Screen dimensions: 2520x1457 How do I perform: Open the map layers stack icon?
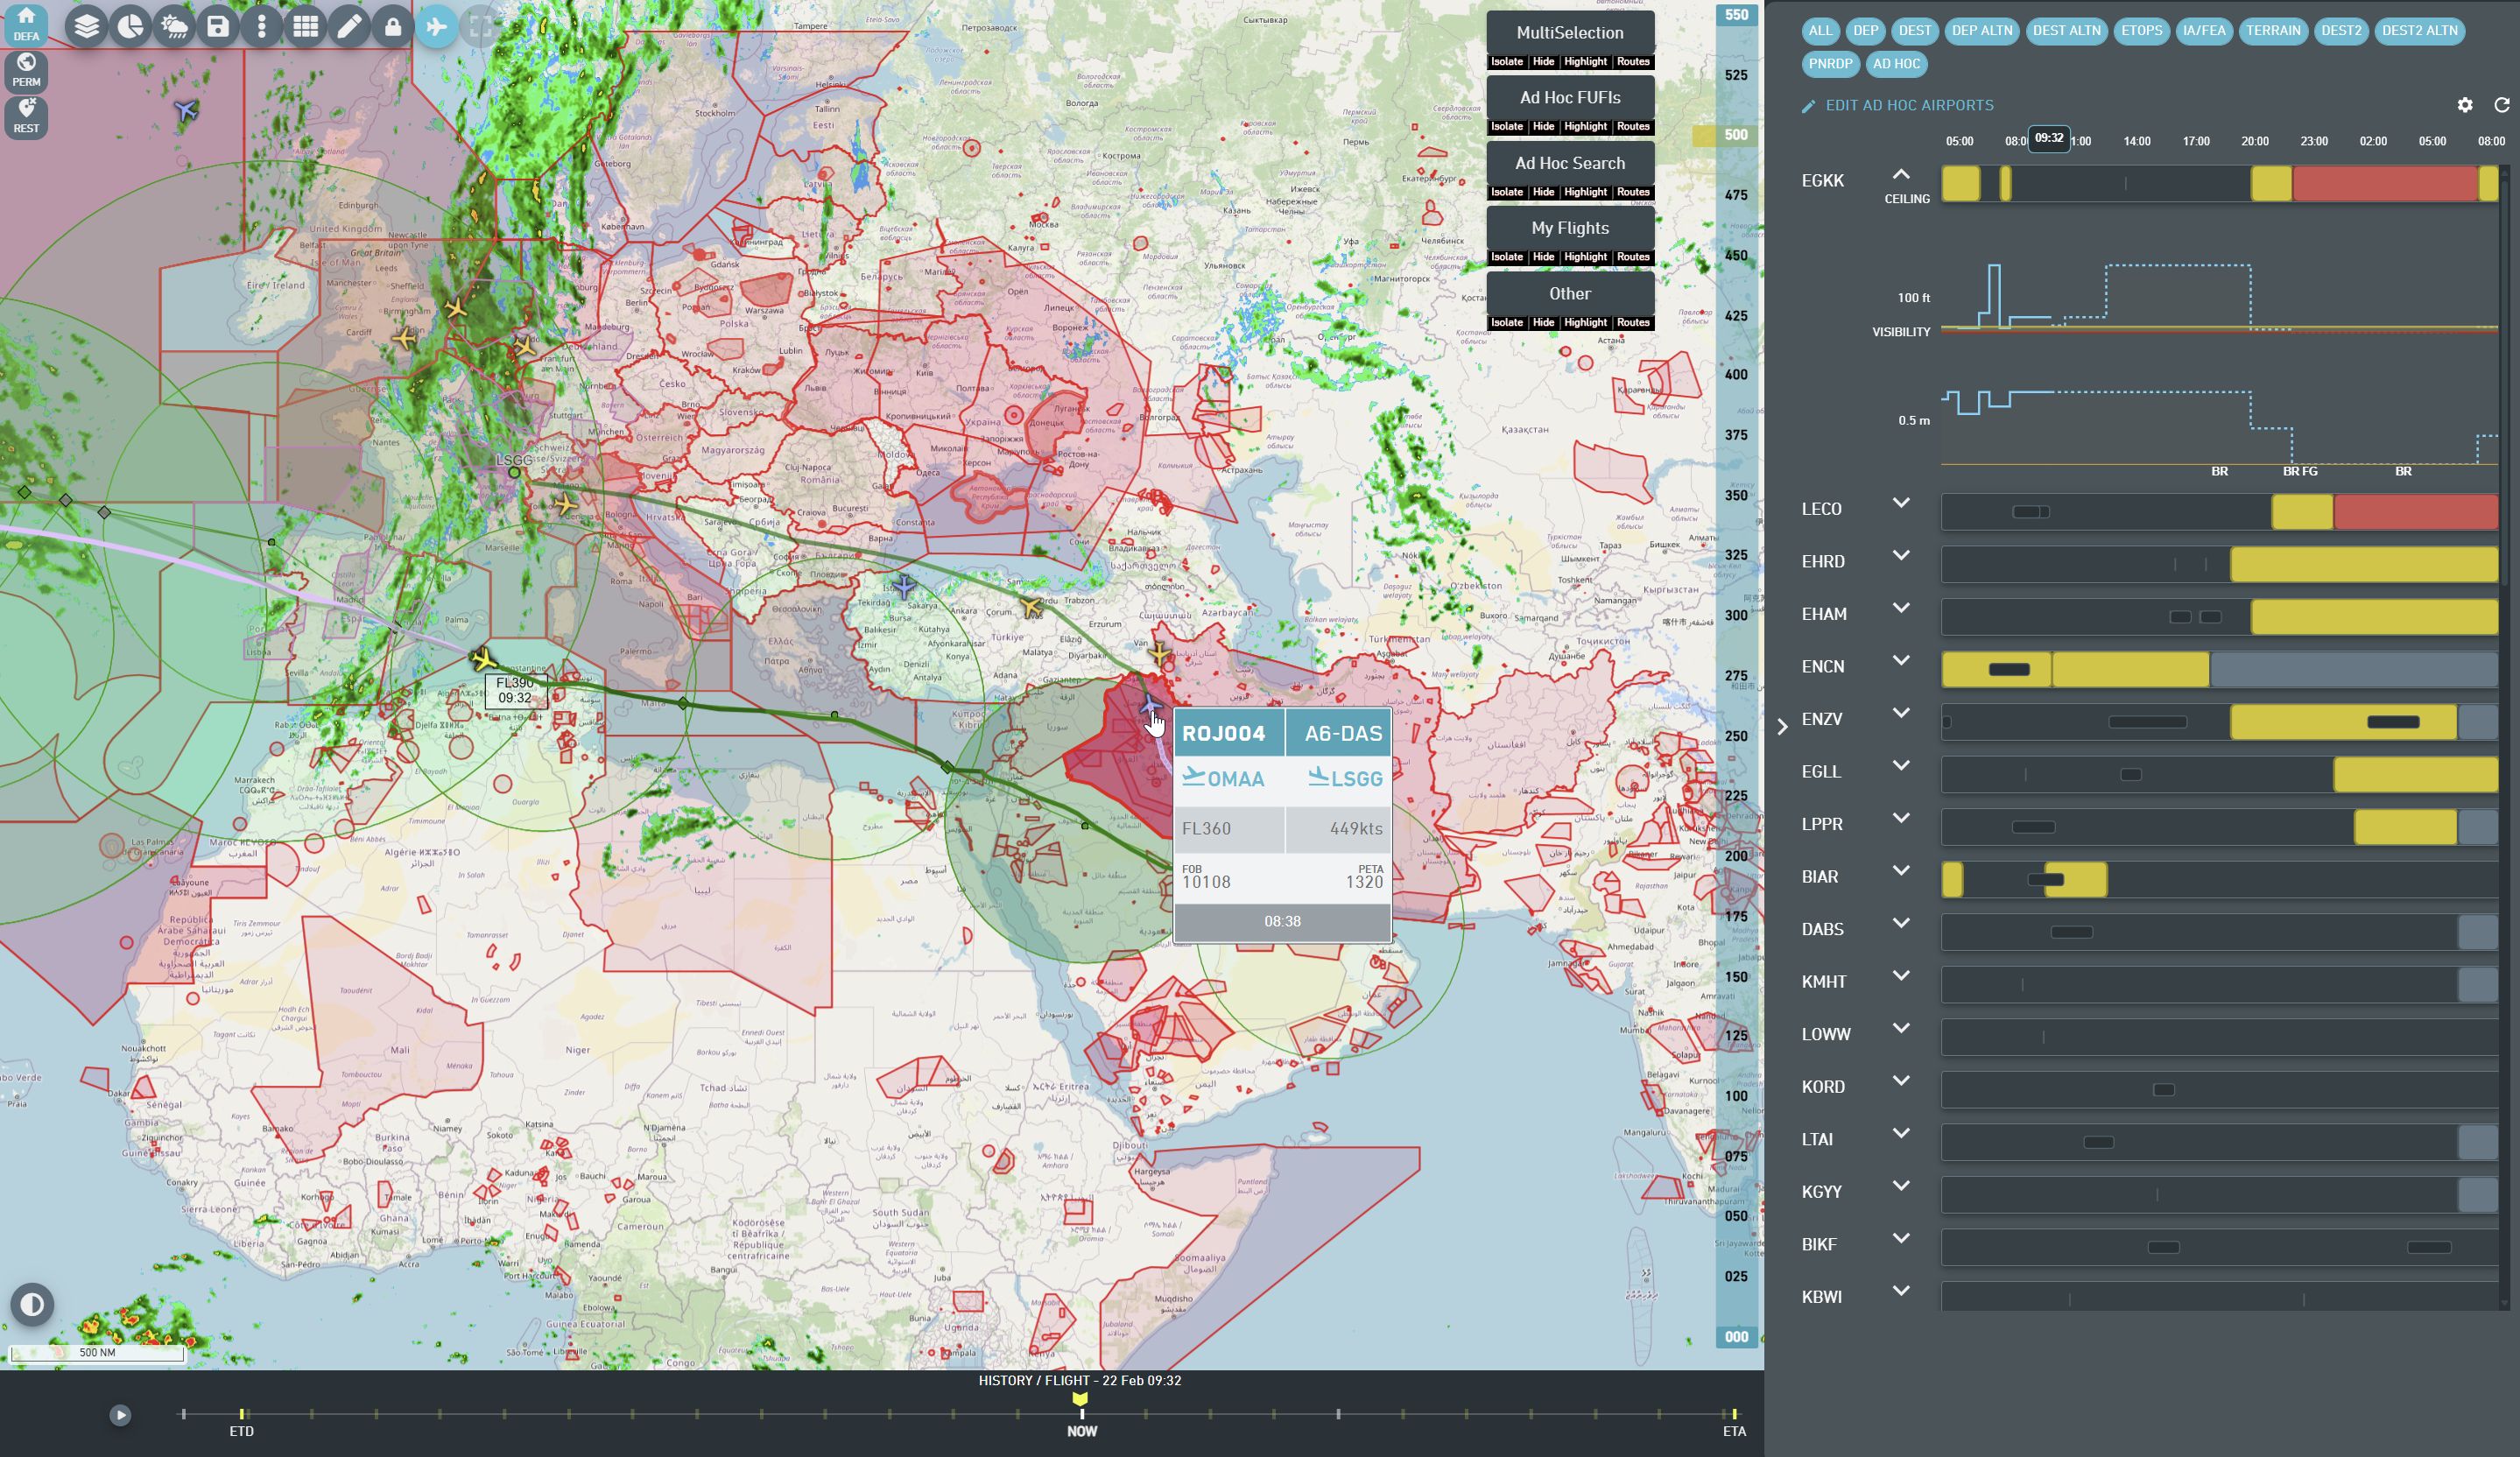(87, 26)
